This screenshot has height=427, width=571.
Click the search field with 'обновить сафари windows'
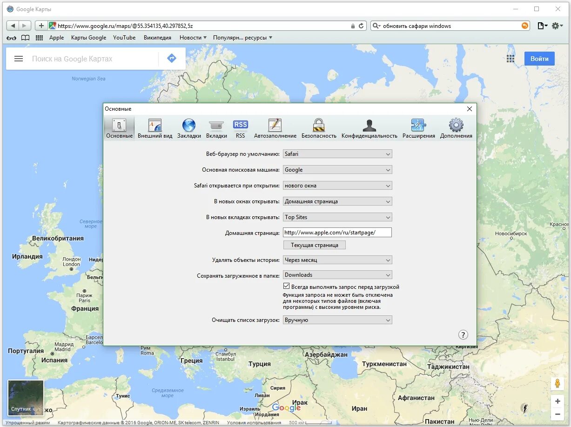click(x=450, y=26)
